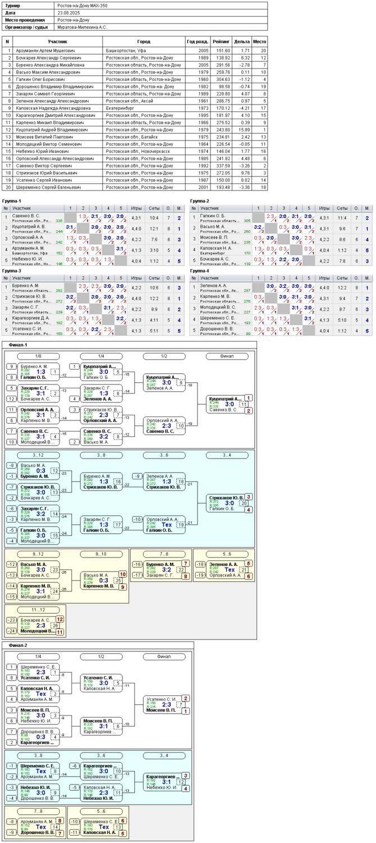
Task: Click the 9...10 placement round label
Action: tap(102, 554)
